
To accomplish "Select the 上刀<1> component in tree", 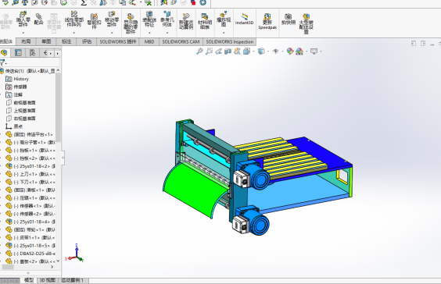I will (x=30, y=174).
